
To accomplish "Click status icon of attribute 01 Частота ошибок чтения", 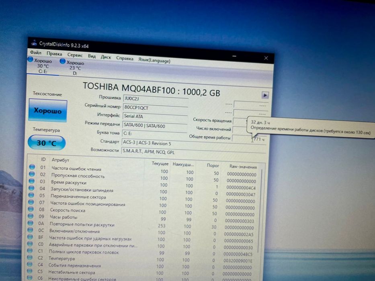I will click(32, 167).
